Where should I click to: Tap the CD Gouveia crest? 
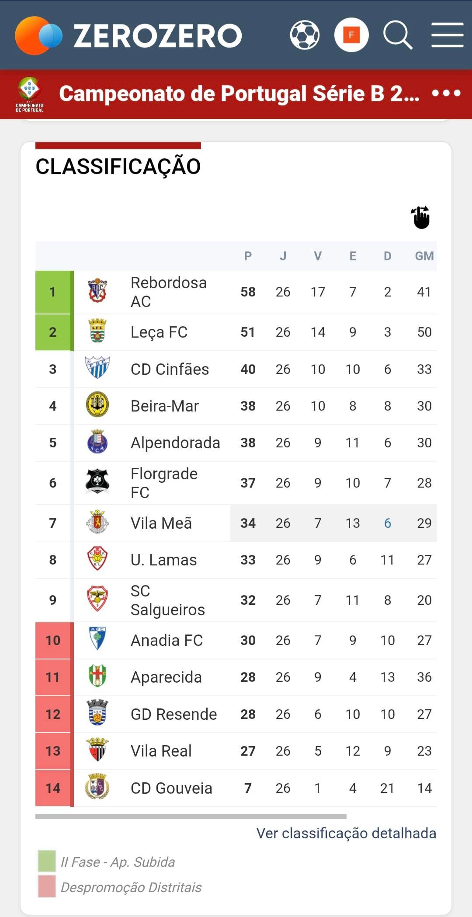pos(97,787)
